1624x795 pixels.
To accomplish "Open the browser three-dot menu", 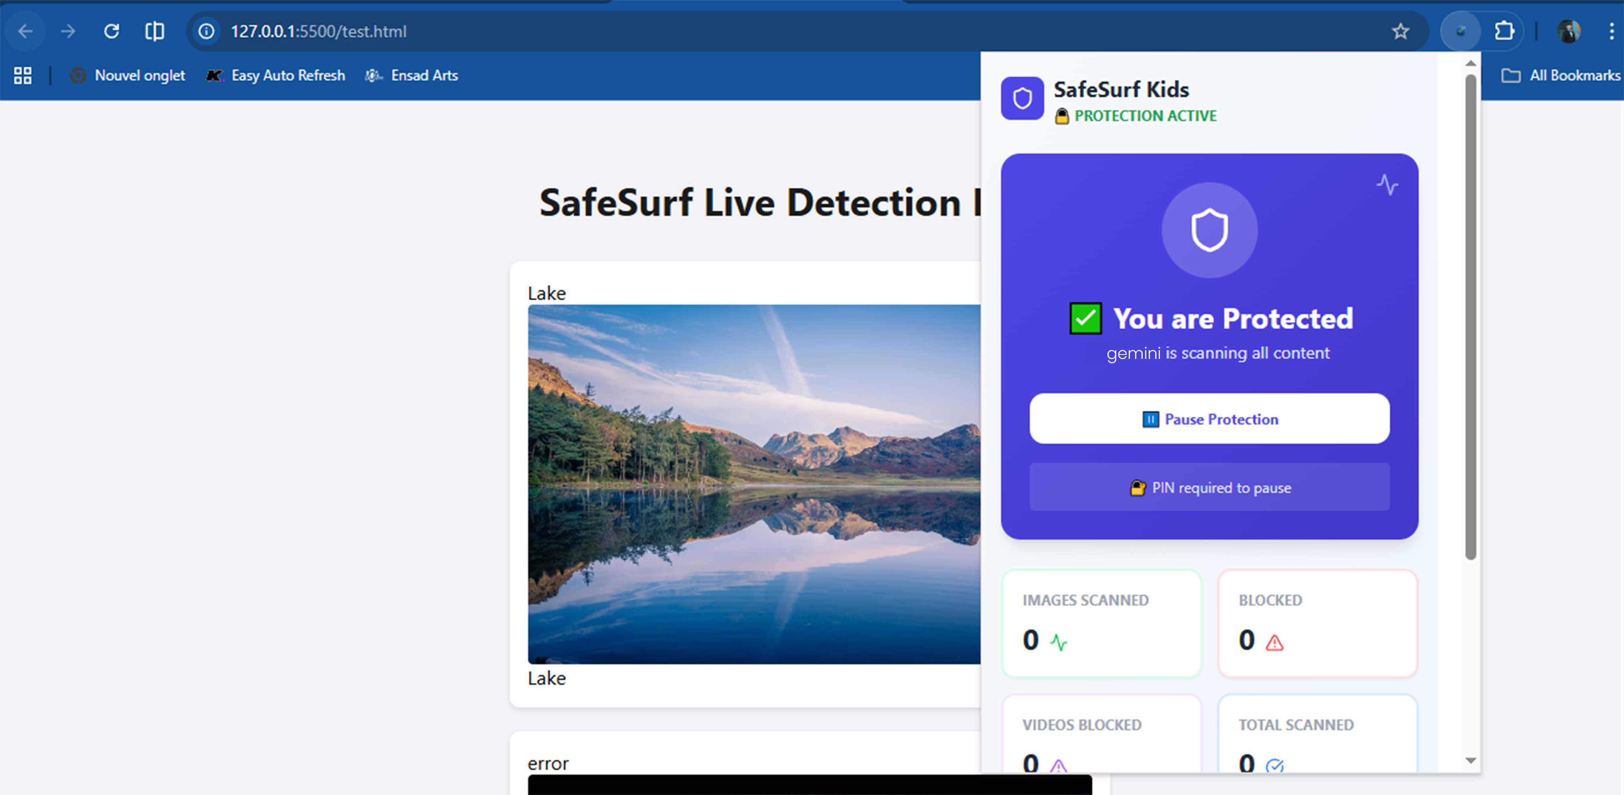I will (x=1611, y=31).
